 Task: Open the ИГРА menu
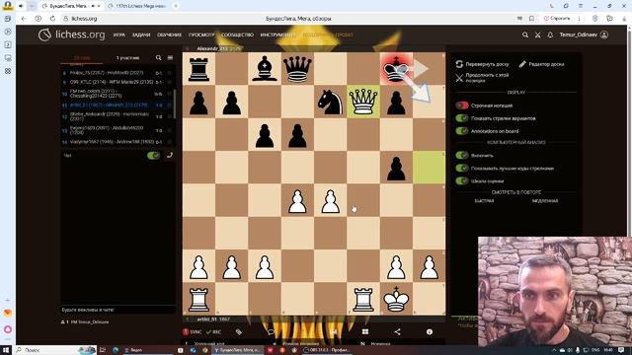(x=119, y=35)
